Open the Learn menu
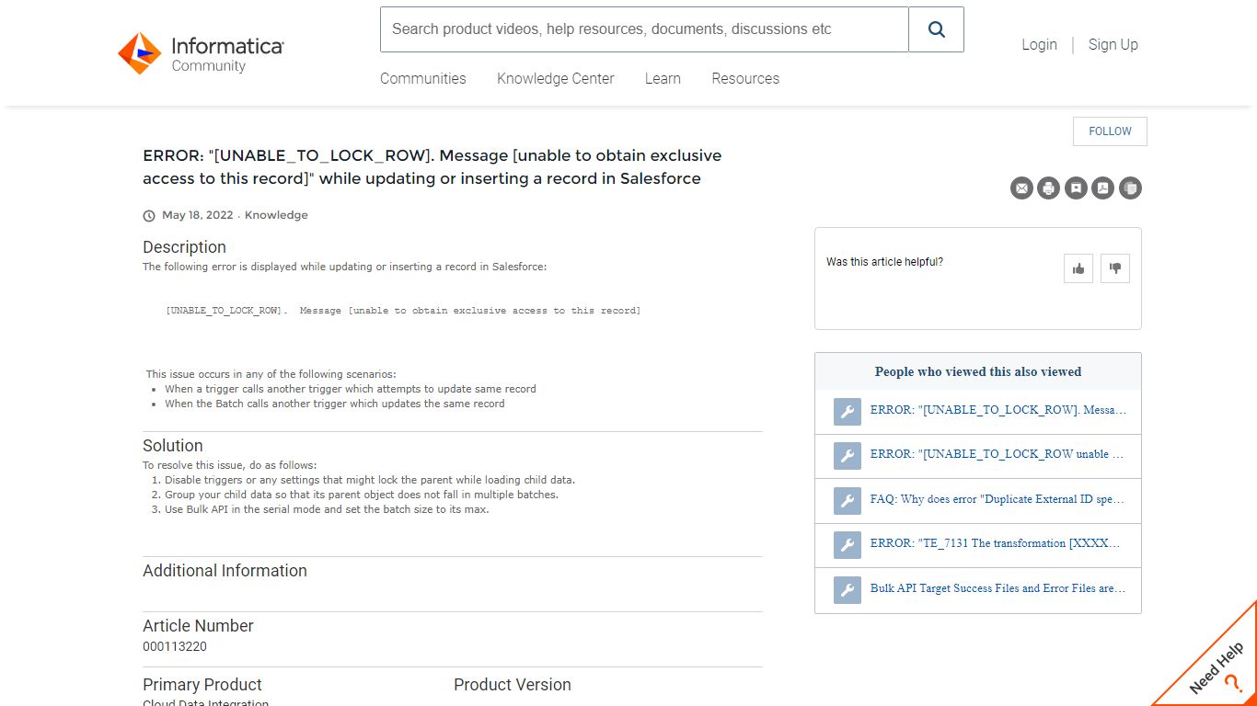Screen dimensions: 1257x706 pos(663,79)
